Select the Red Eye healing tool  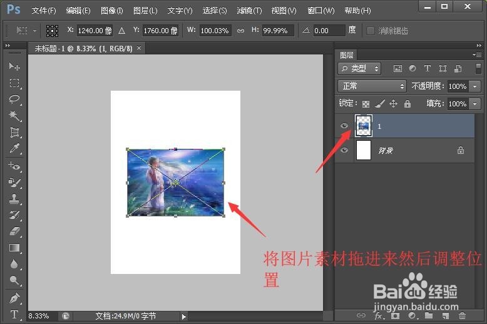14,166
